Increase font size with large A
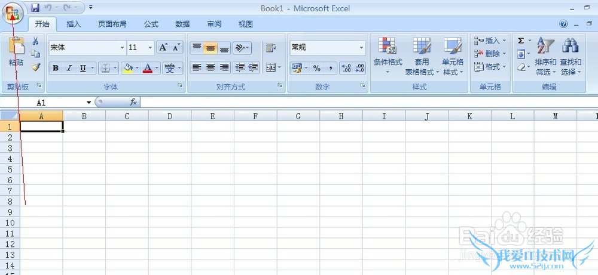The width and height of the screenshot is (598, 275). 163,48
